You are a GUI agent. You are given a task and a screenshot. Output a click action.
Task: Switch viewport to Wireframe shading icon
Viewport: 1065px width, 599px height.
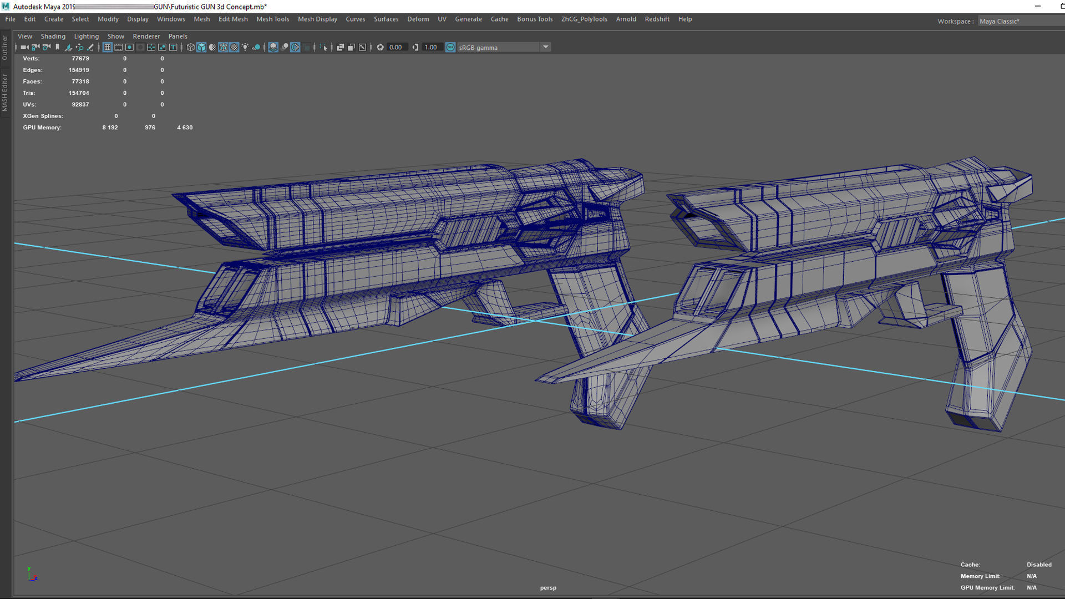[x=190, y=47]
